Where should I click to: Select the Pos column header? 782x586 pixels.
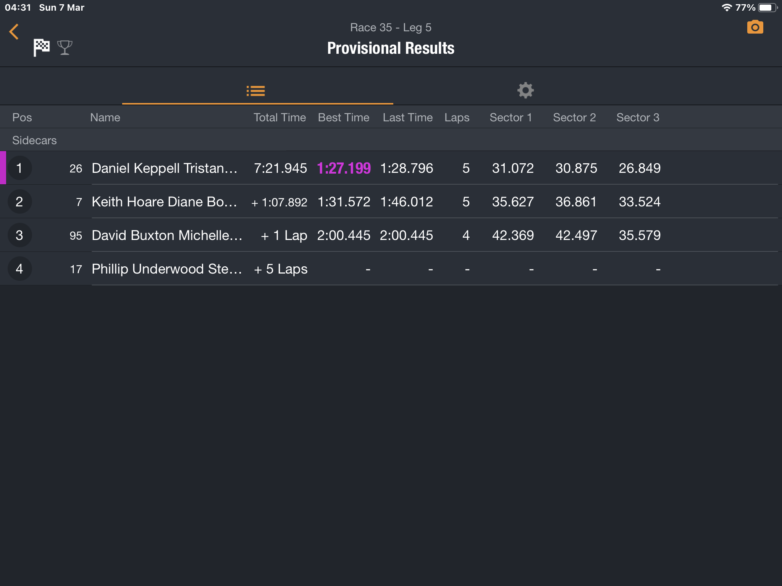point(22,118)
